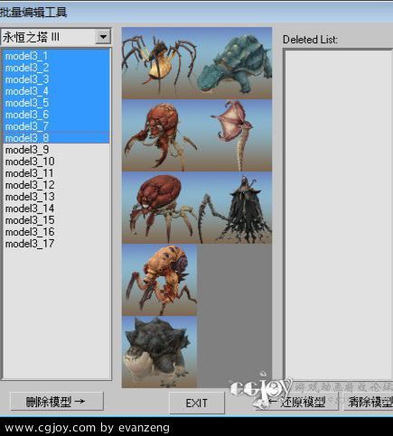This screenshot has width=393, height=436.
Task: Click the long-legged spider thumbnail
Action: click(x=159, y=63)
